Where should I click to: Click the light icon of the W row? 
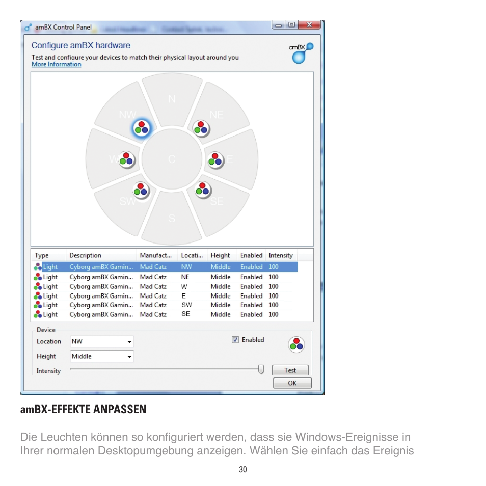[38, 286]
